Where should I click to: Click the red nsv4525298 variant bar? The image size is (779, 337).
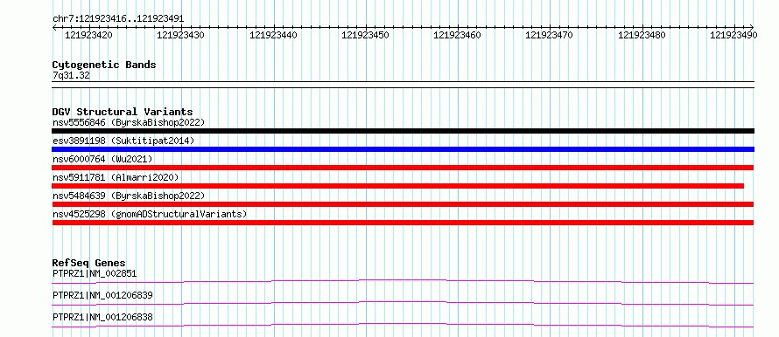click(403, 223)
